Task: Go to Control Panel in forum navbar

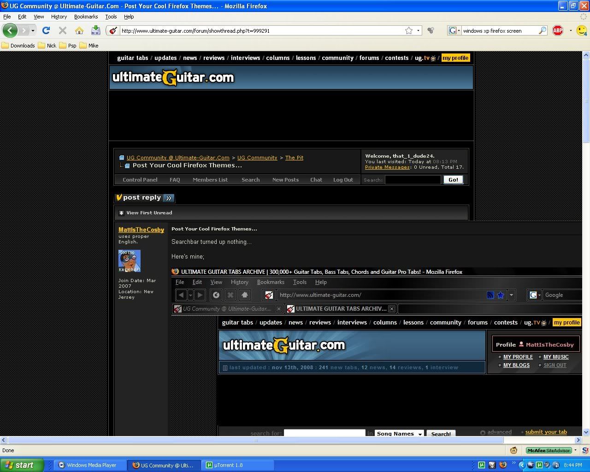Action: point(140,180)
